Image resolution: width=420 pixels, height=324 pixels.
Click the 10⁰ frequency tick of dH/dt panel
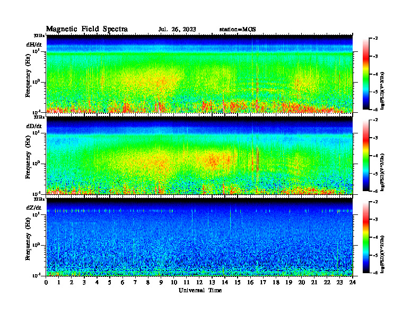(36, 82)
